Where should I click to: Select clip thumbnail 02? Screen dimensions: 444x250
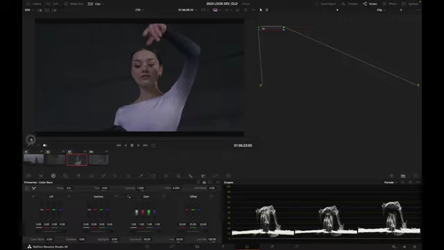click(x=55, y=160)
